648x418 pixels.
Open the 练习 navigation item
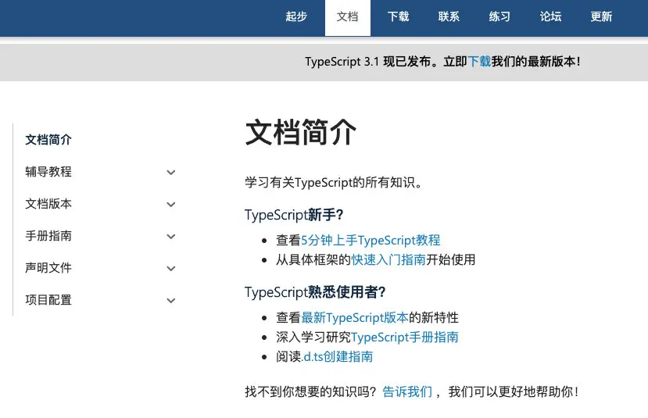point(499,16)
